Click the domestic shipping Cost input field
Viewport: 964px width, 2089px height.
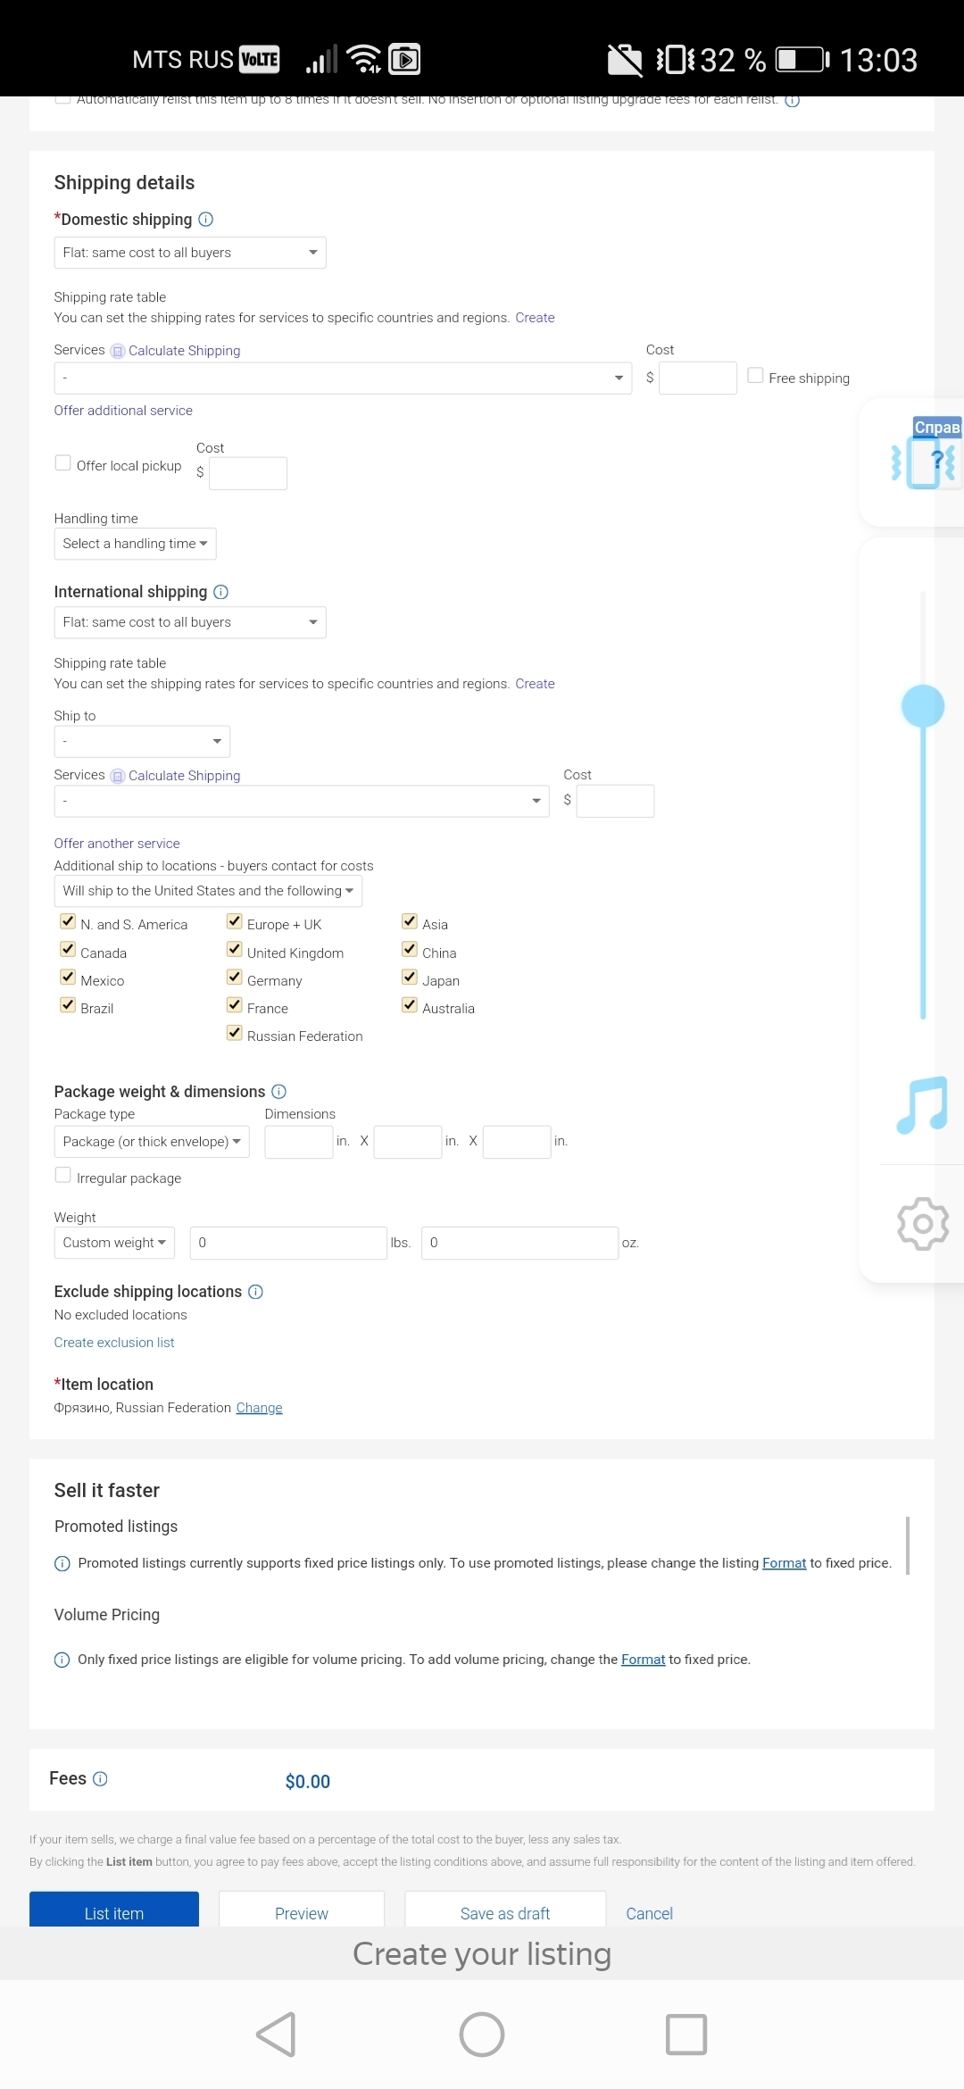point(697,378)
